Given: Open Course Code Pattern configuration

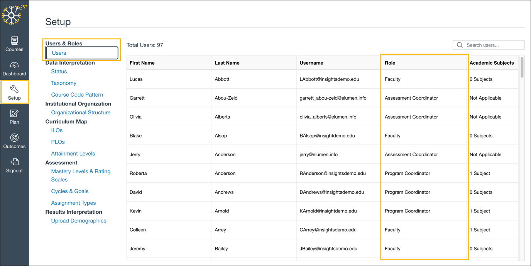Looking at the screenshot, I should click(x=77, y=94).
